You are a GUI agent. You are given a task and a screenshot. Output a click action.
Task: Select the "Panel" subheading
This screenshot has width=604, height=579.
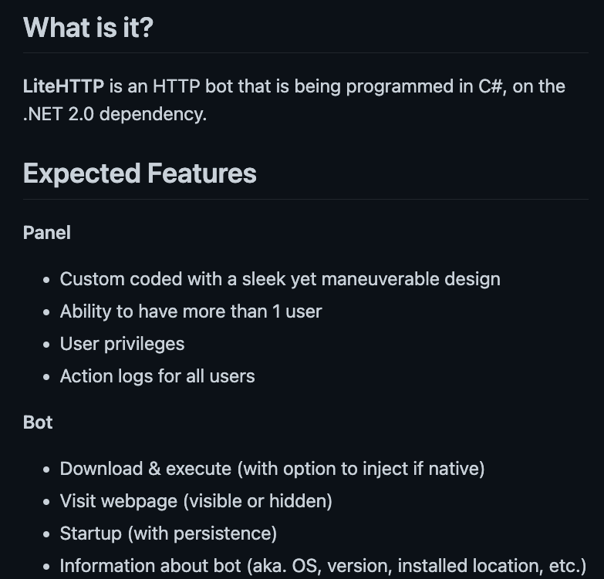tap(47, 233)
